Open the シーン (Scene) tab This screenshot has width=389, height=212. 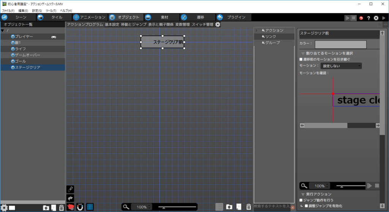pos(17,17)
